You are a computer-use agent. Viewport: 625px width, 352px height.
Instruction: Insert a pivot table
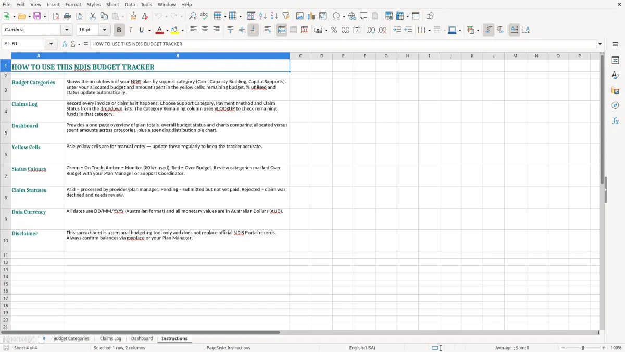coord(323,16)
